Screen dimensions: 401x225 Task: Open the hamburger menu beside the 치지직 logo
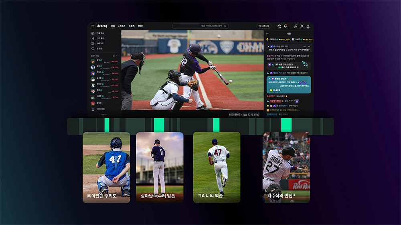pyautogui.click(x=93, y=26)
